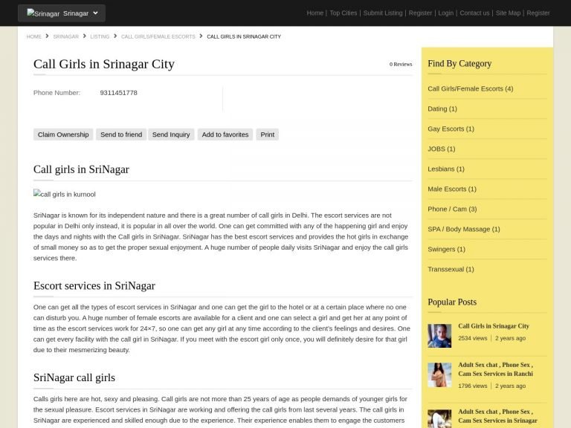Click the Add to favorites button
This screenshot has height=428, width=571.
pyautogui.click(x=225, y=134)
